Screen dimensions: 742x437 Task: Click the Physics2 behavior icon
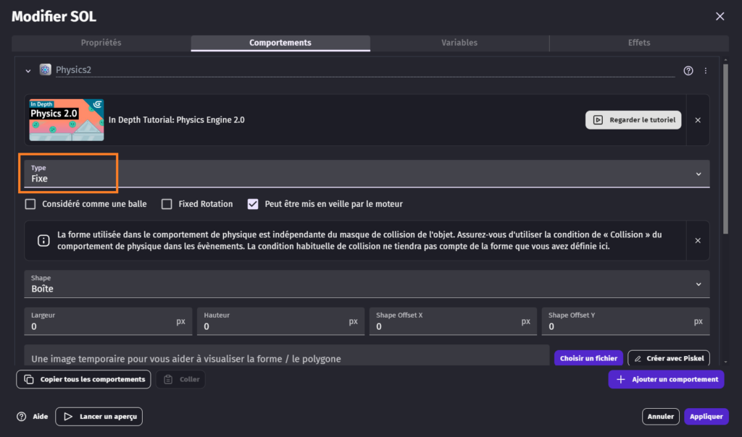[x=46, y=70]
